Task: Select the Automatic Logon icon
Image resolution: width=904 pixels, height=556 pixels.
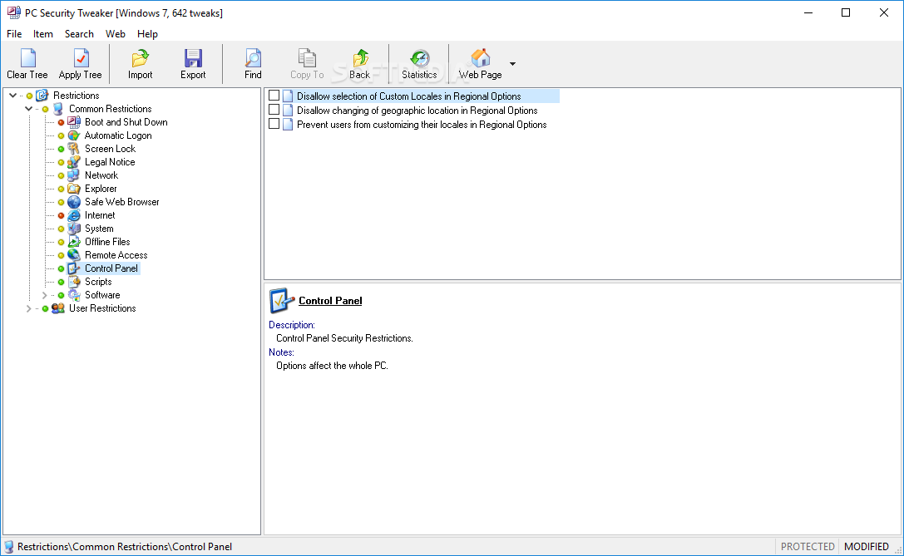Action: point(74,135)
